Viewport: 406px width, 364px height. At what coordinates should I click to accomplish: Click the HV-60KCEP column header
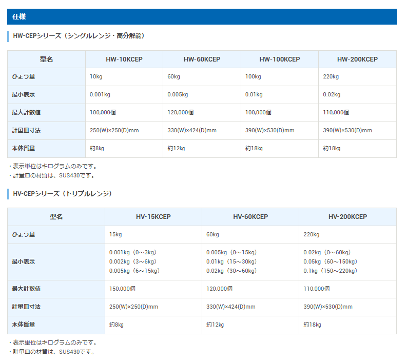[250, 217]
